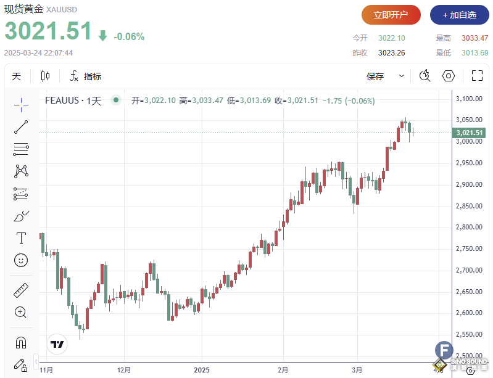This screenshot has width=493, height=378.
Task: Pick the ruler measure tool
Action: [21, 290]
